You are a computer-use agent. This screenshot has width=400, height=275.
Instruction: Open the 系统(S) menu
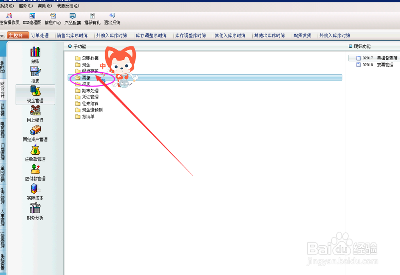pos(7,6)
